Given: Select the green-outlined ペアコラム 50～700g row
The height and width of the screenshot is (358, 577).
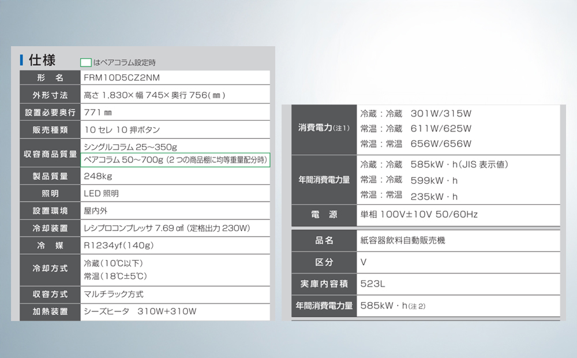Looking at the screenshot, I should pos(175,160).
